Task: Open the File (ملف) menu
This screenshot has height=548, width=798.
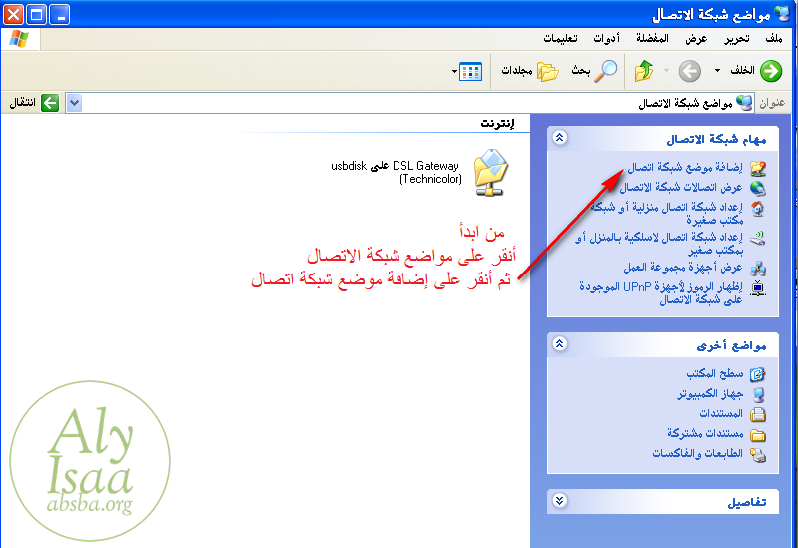Action: 774,38
